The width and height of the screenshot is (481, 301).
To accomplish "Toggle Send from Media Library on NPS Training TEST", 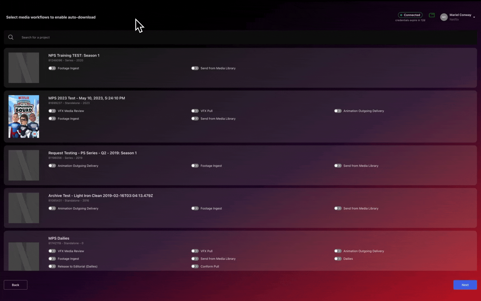I will pyautogui.click(x=195, y=68).
